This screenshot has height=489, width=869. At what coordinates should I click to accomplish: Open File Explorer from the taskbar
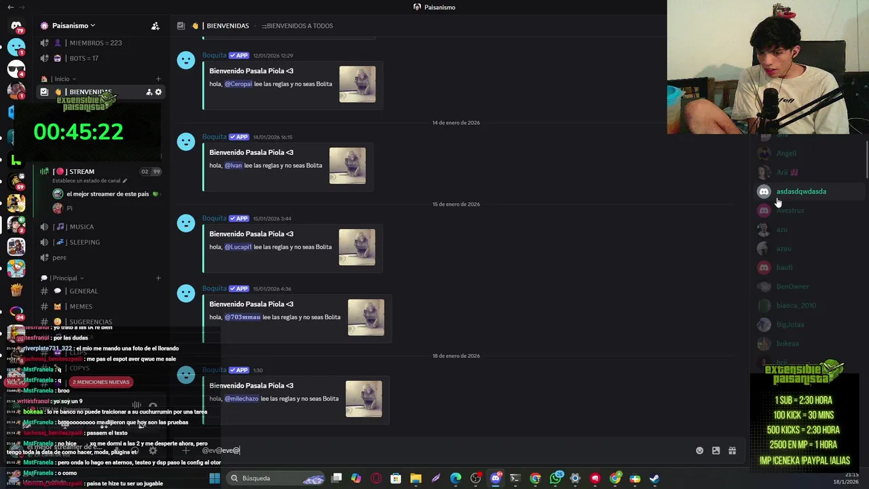[x=415, y=478]
